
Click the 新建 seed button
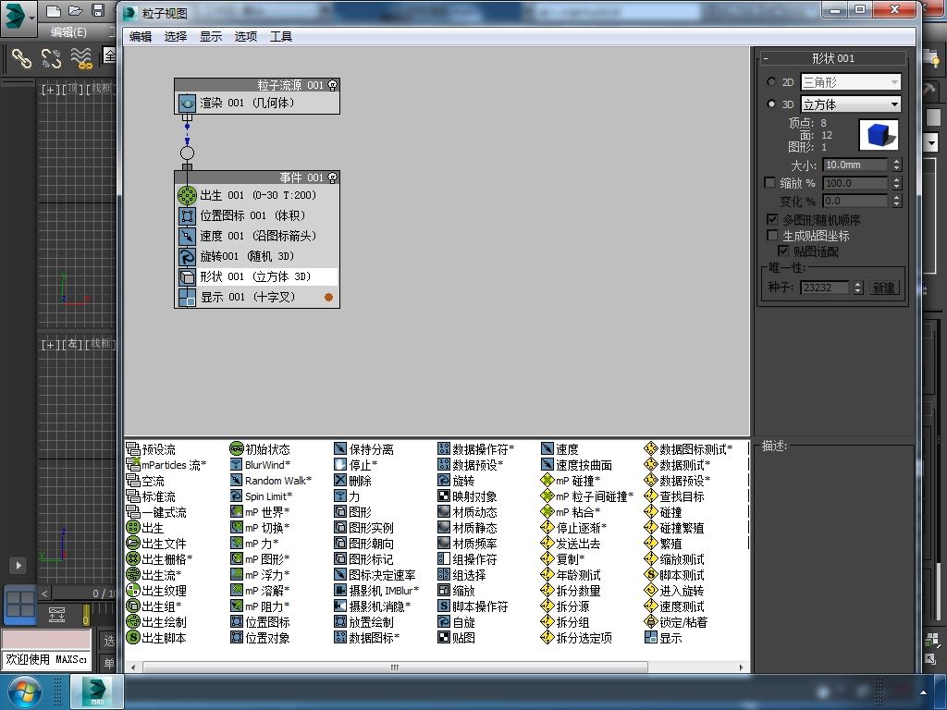[883, 288]
